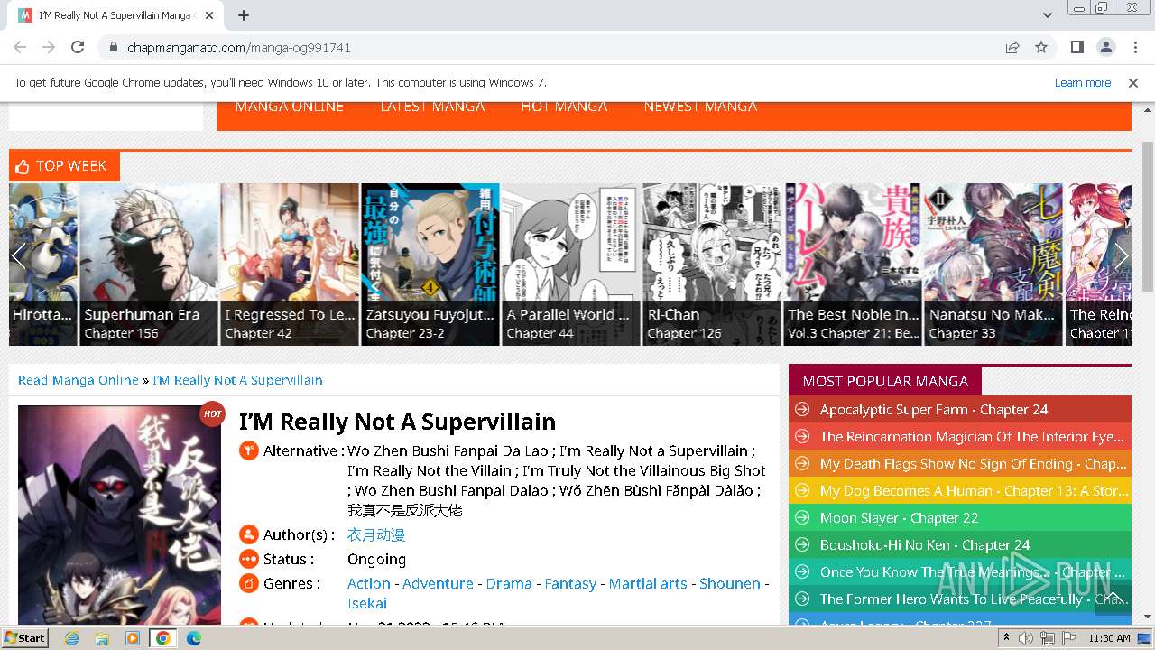Open the MANGA ONLINE menu item
Viewport: 1155px width, 650px height.
point(289,107)
